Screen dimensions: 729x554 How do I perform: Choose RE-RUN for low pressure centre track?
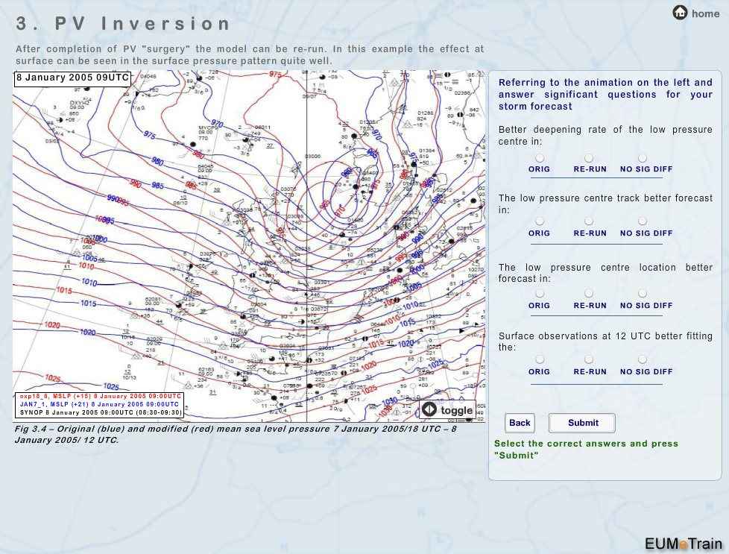(589, 221)
